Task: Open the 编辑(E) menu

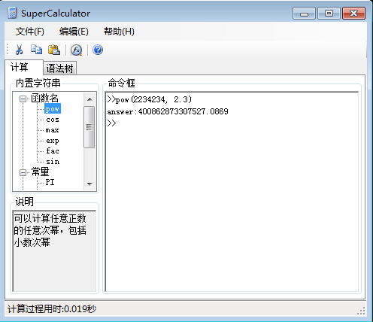Action: (74, 32)
